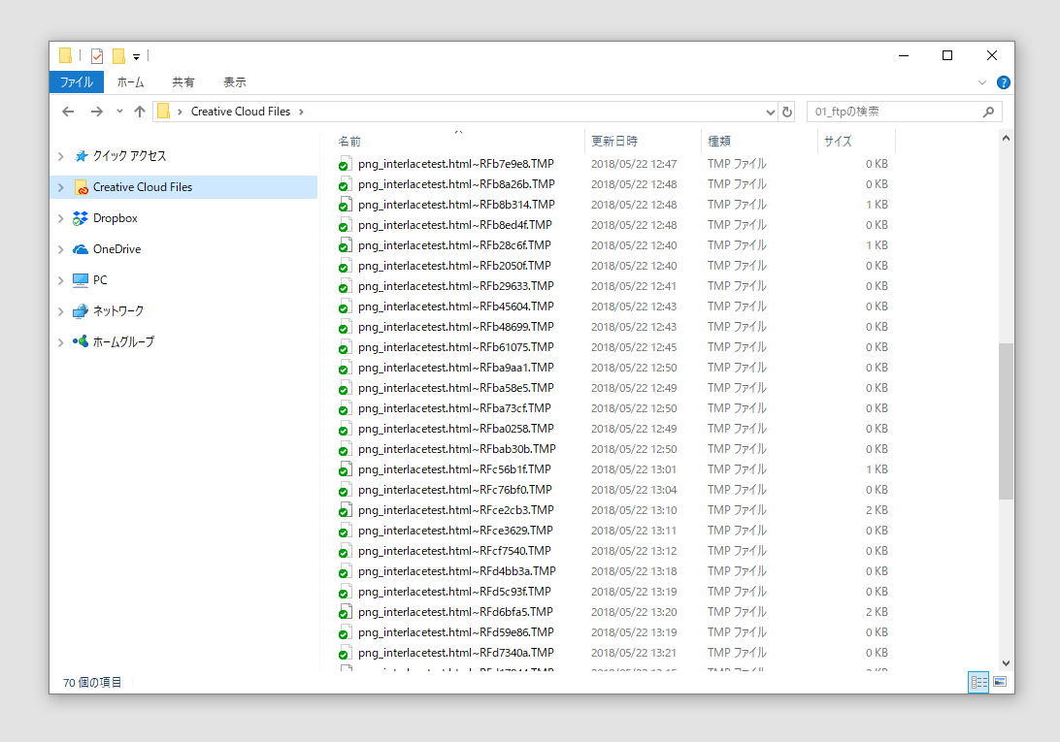Open the 表示 ribbon tab
The image size is (1060, 742).
click(x=234, y=82)
